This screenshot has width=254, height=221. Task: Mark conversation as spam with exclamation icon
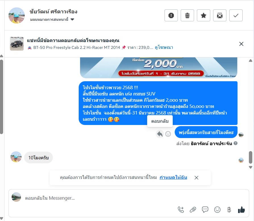171,15
